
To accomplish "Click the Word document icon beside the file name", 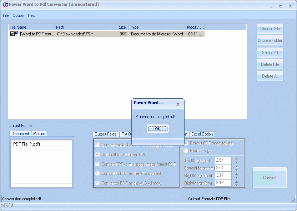I will click(x=17, y=33).
